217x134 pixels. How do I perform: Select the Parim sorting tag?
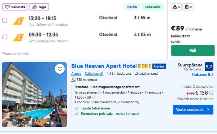132,7
